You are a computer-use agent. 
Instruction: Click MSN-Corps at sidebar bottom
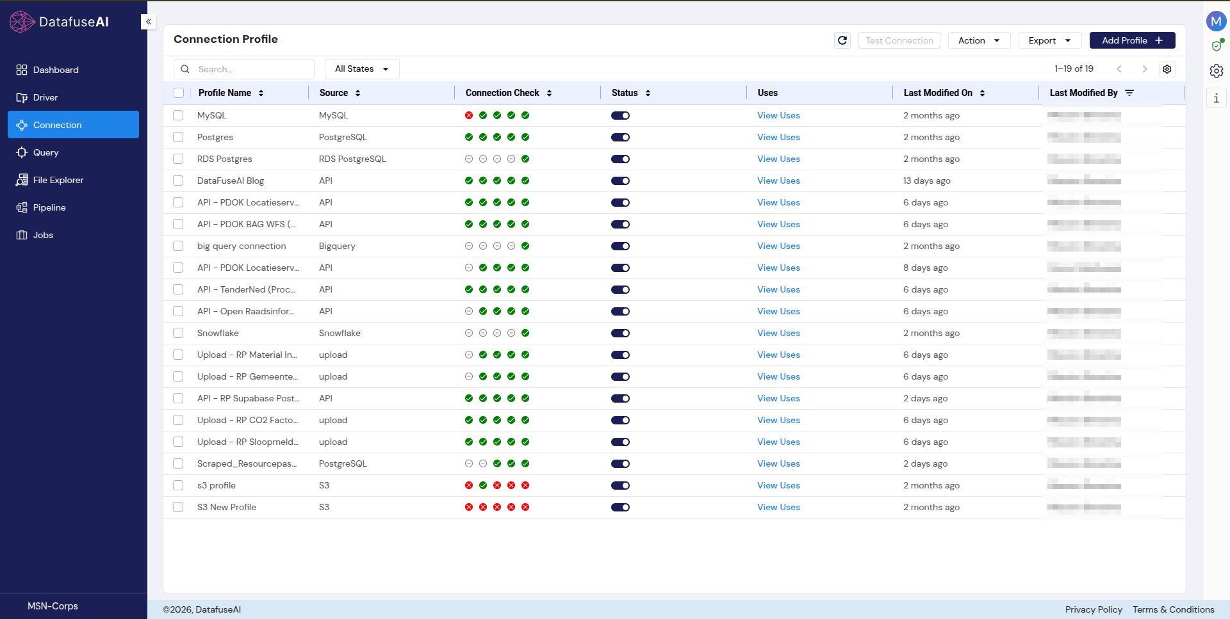tap(53, 606)
